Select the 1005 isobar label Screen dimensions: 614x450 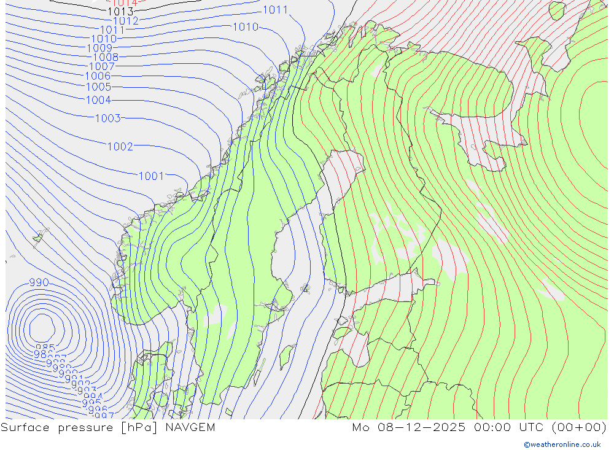(x=99, y=87)
